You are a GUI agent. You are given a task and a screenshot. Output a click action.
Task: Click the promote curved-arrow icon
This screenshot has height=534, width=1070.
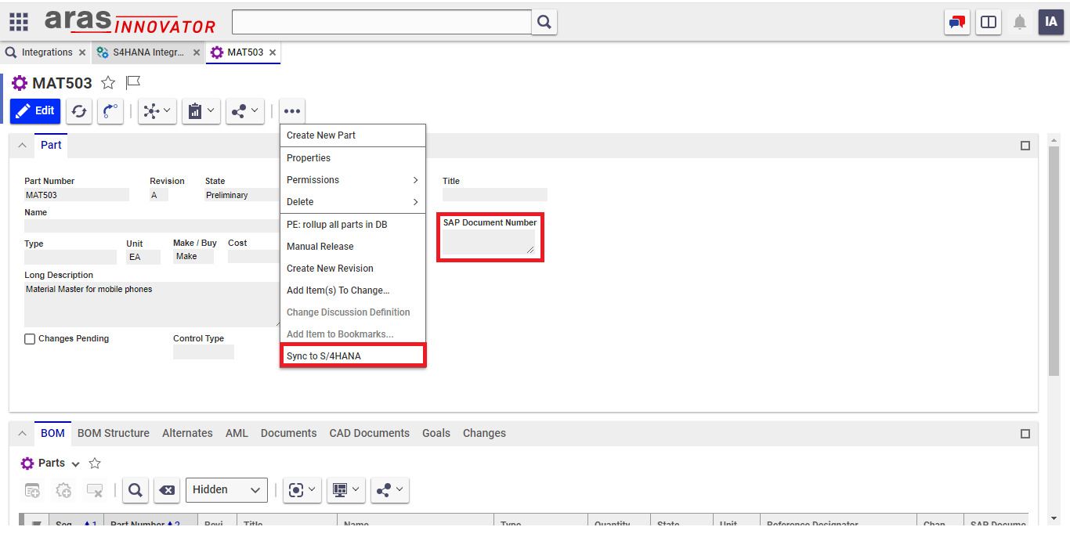[x=110, y=111]
